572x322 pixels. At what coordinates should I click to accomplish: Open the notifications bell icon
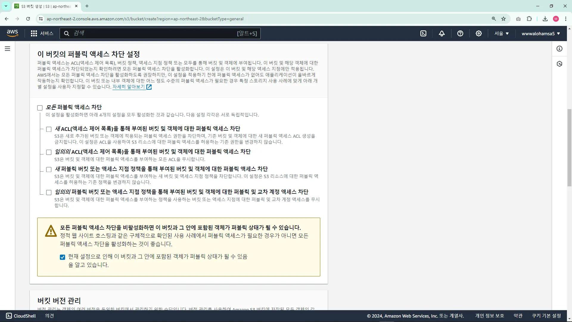pyautogui.click(x=442, y=33)
